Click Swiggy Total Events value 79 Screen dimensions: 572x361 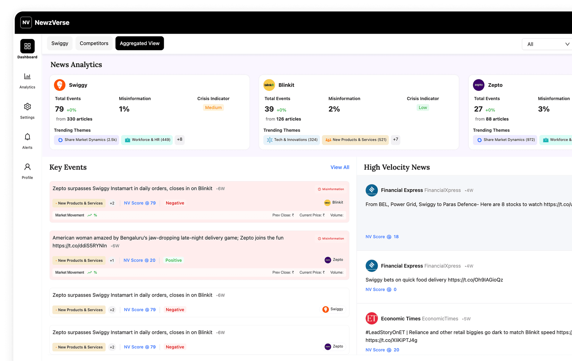(59, 109)
